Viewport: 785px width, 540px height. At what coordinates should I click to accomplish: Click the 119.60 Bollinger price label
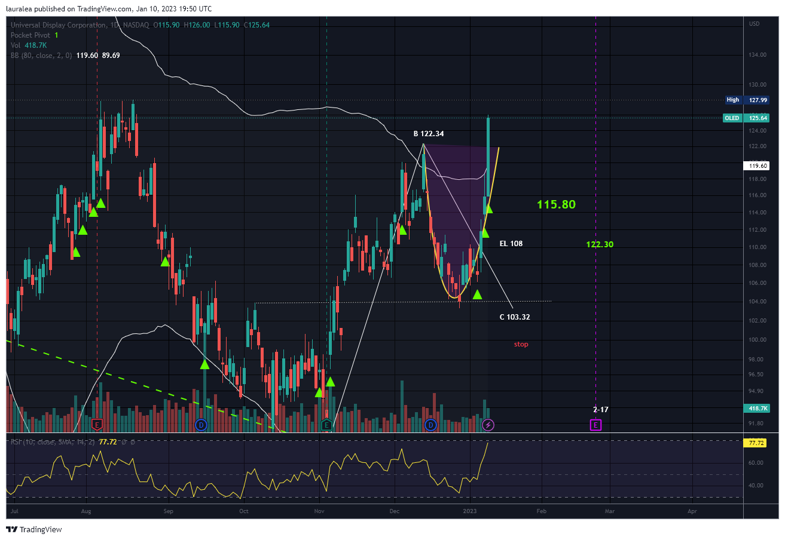(757, 166)
